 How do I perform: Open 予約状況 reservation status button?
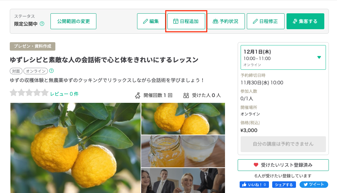[x=226, y=21]
